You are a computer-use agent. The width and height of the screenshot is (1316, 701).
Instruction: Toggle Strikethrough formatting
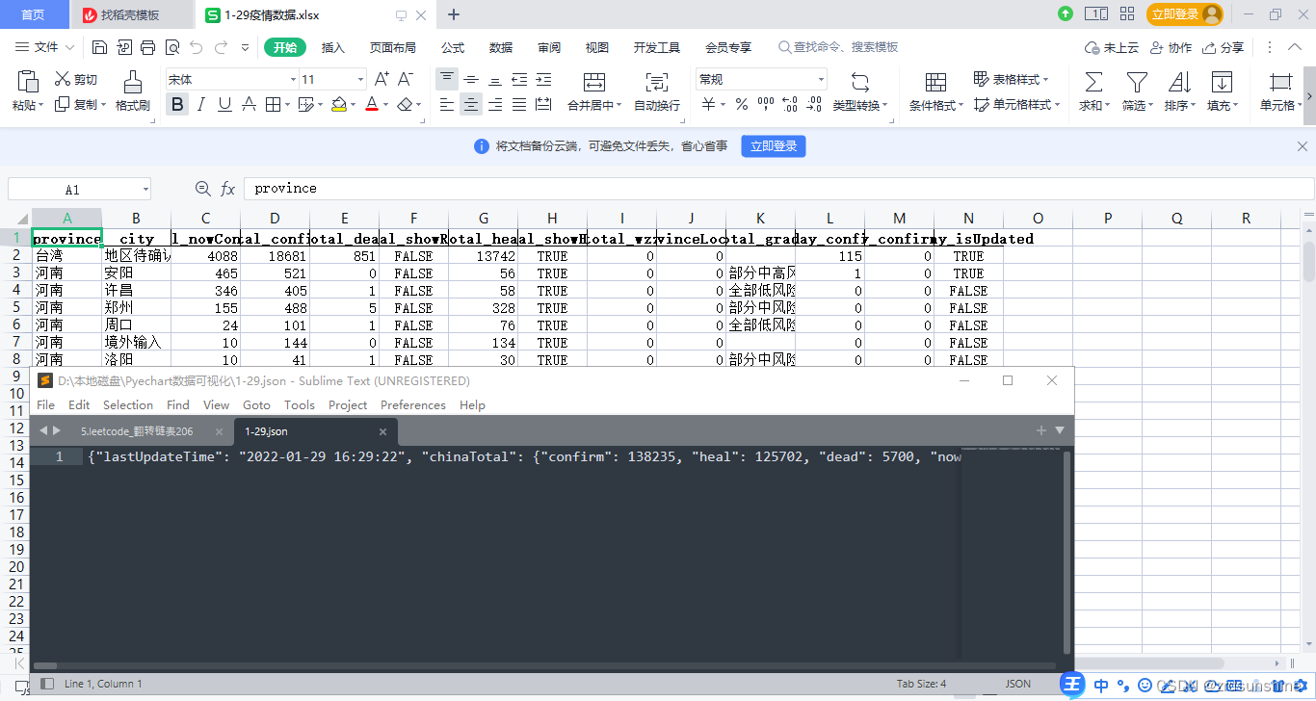coord(249,105)
